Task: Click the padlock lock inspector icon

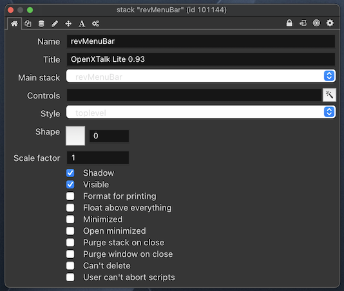Action: point(289,23)
